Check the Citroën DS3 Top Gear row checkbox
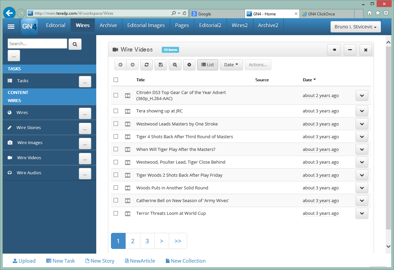 point(116,95)
